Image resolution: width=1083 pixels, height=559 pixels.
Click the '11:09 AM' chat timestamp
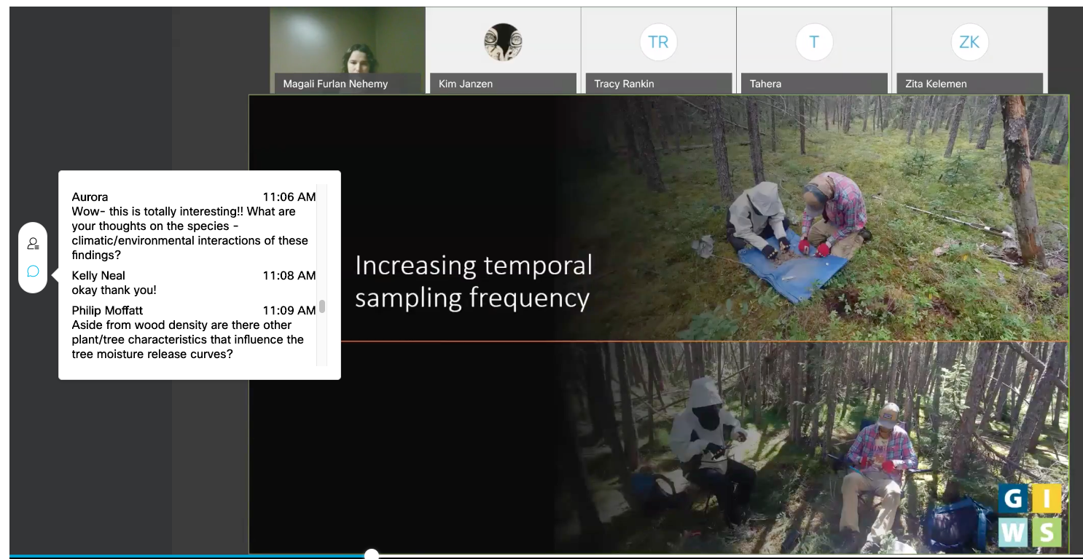[x=289, y=310]
